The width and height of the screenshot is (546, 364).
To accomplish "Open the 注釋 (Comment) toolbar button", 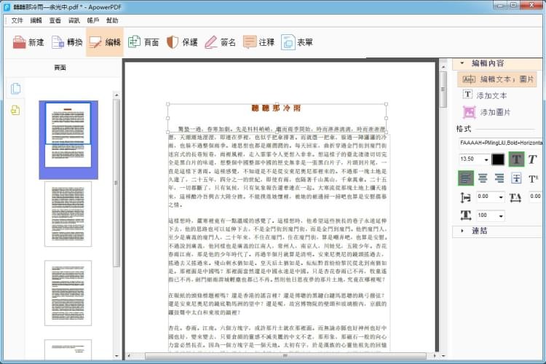I will point(258,42).
